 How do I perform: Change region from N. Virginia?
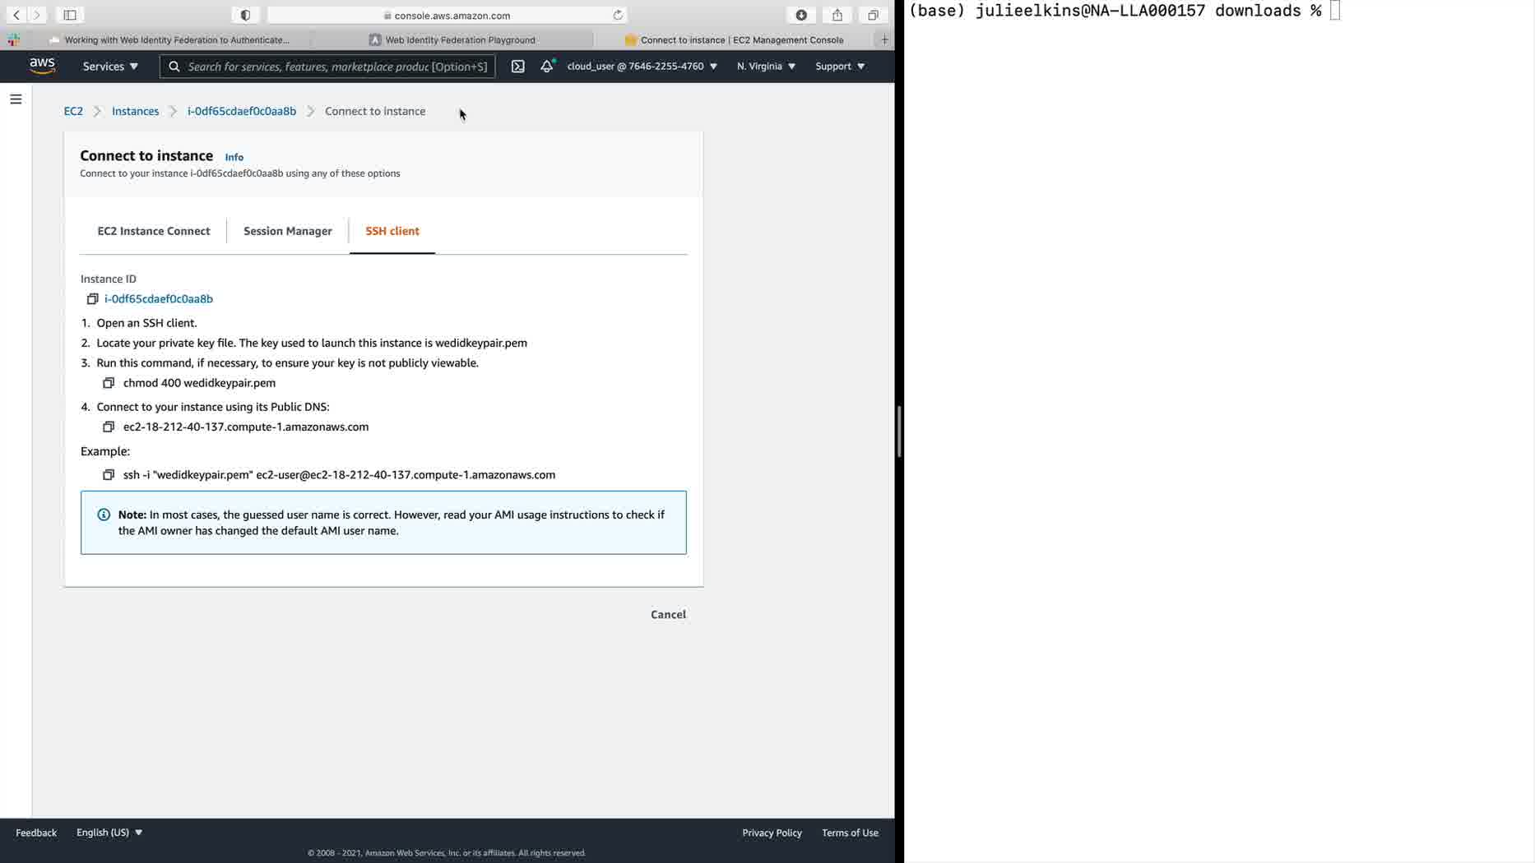766,66
